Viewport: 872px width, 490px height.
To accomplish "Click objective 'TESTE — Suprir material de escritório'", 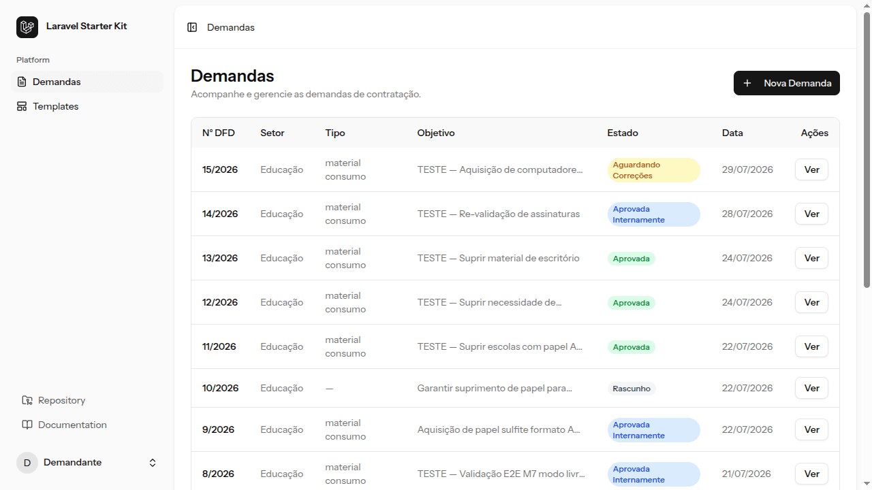I will point(499,258).
